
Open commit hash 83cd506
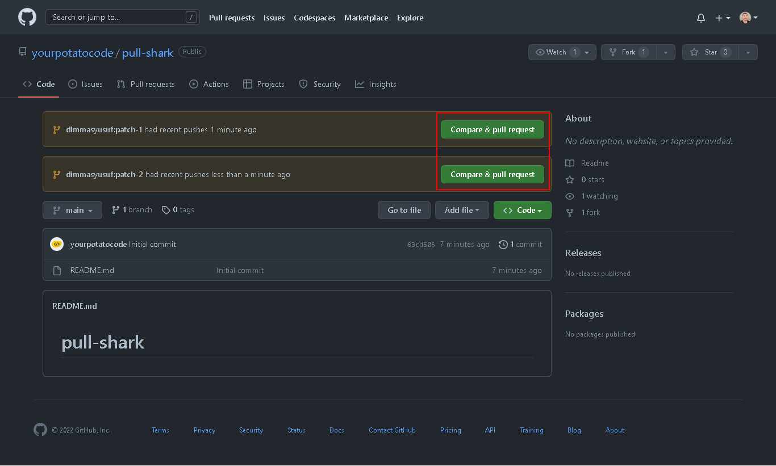click(421, 245)
